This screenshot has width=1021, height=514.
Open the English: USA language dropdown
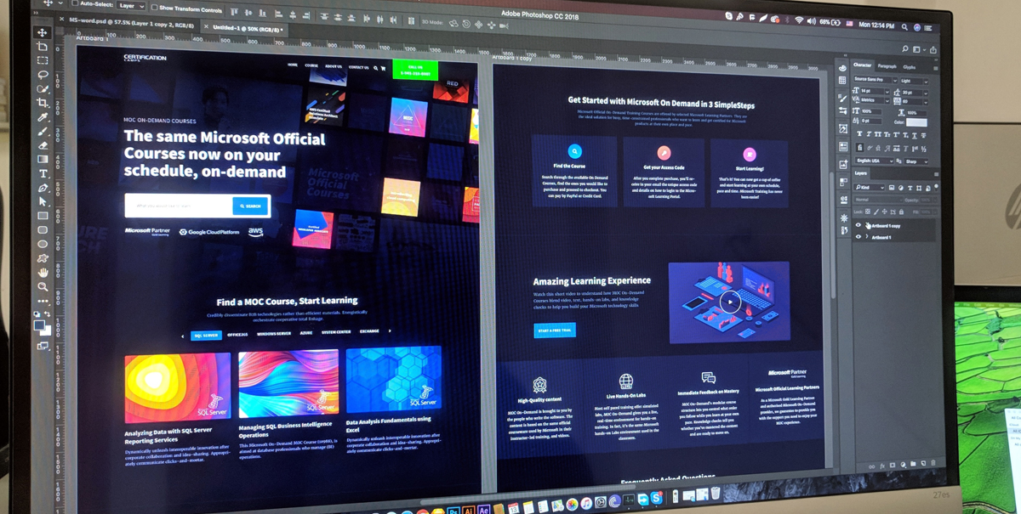point(874,161)
